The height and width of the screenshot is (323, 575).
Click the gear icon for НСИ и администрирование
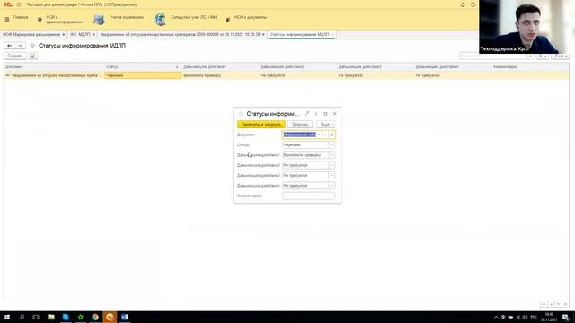[x=40, y=20]
